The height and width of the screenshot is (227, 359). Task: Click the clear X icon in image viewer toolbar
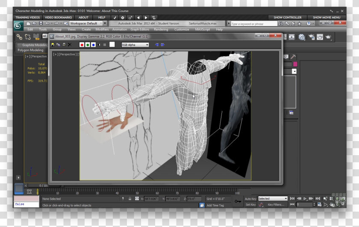pyautogui.click(x=70, y=44)
